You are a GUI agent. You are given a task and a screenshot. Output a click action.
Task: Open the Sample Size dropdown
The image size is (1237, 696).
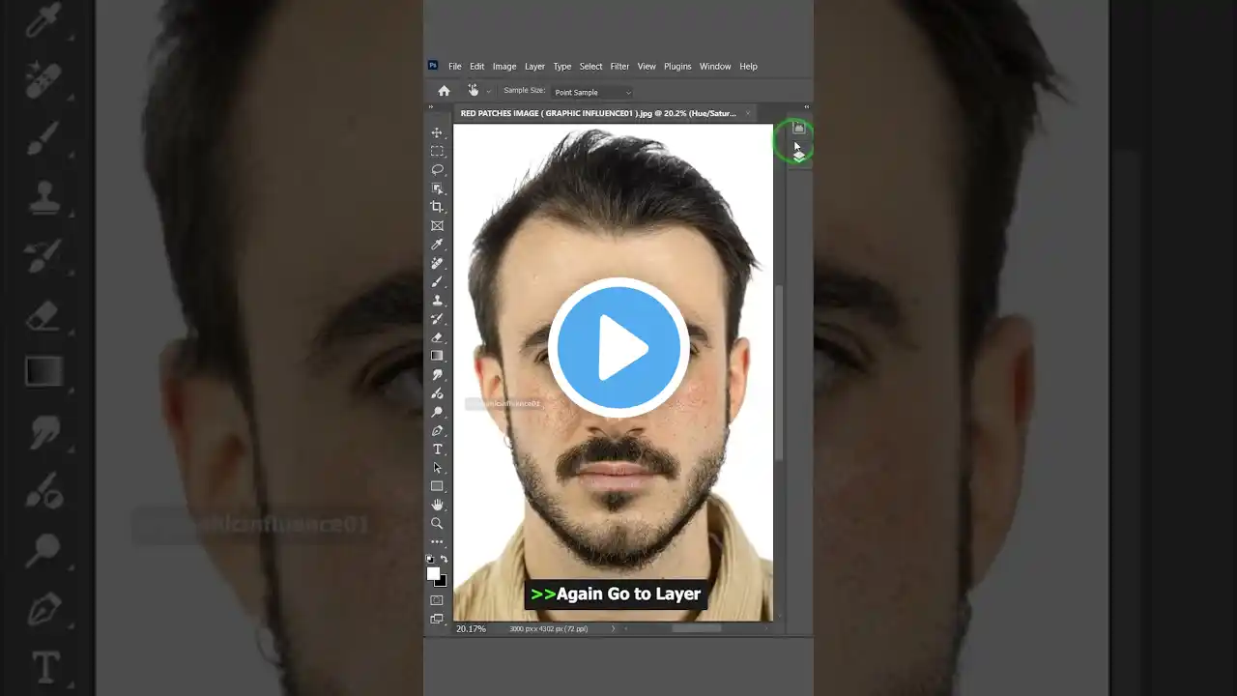592,92
